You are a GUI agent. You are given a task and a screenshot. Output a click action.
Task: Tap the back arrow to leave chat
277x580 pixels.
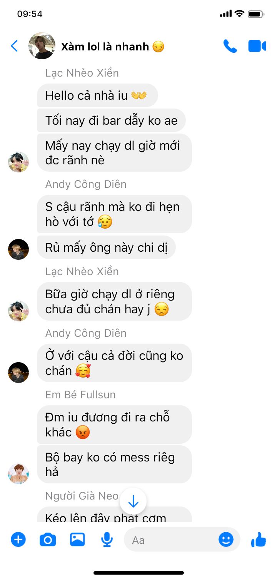click(x=14, y=46)
